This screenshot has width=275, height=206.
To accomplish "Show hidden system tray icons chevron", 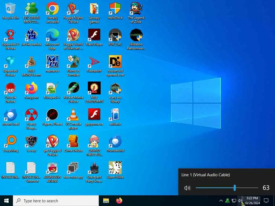I will coord(221,201).
